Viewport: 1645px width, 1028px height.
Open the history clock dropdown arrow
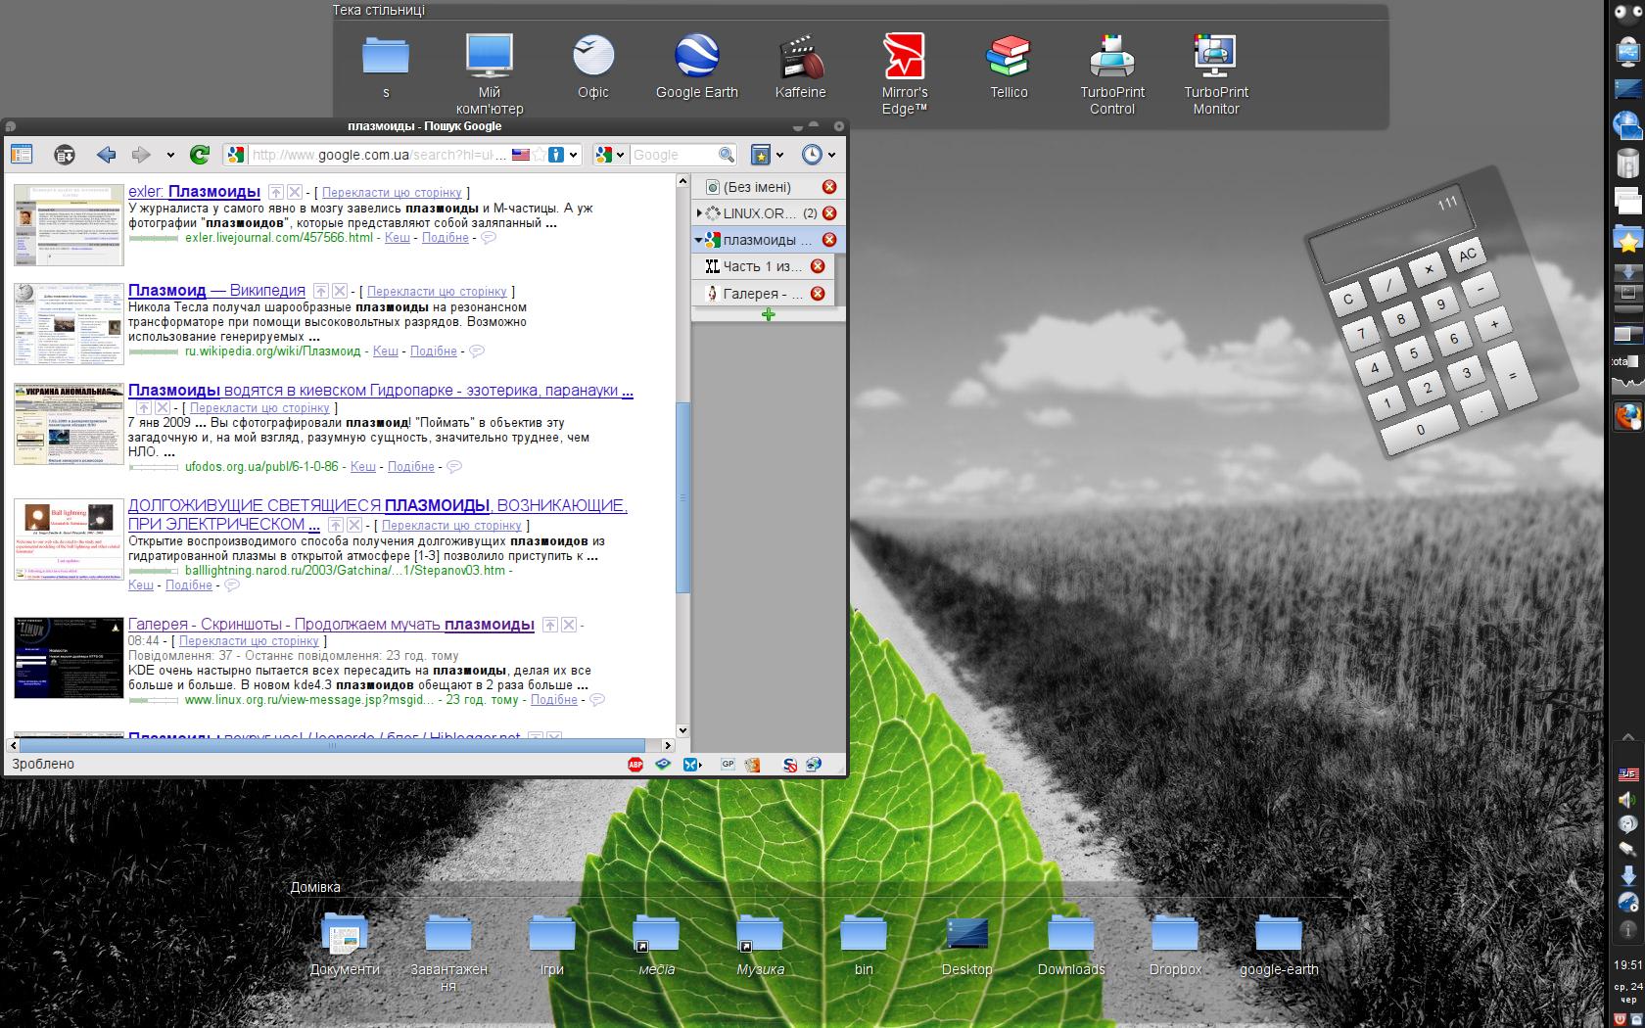(x=831, y=155)
